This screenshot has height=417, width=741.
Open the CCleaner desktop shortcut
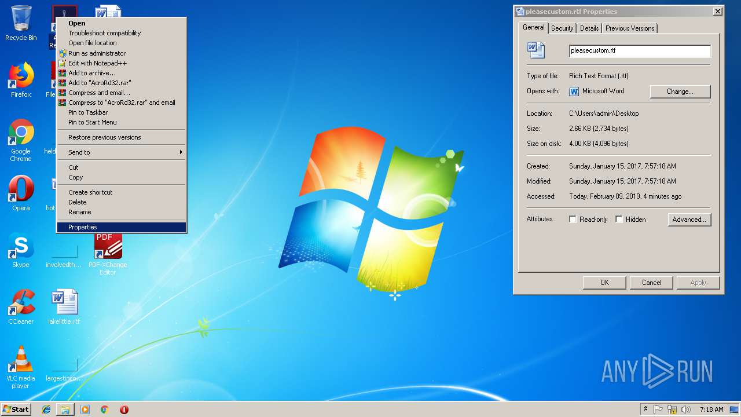point(21,307)
